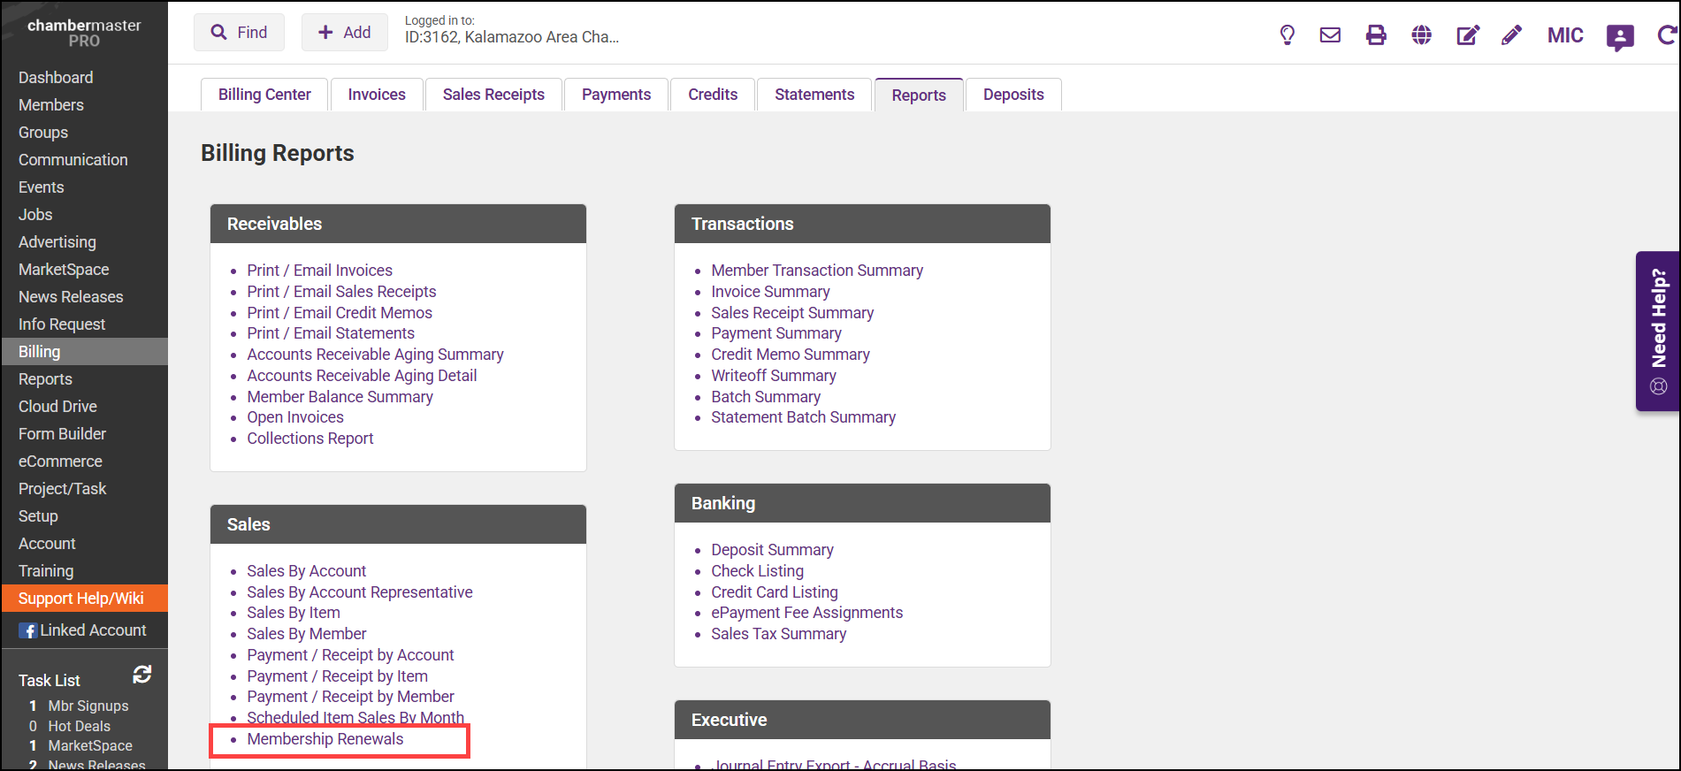Open the user chat bubble icon
Image resolution: width=1681 pixels, height=771 pixels.
click(x=1619, y=37)
